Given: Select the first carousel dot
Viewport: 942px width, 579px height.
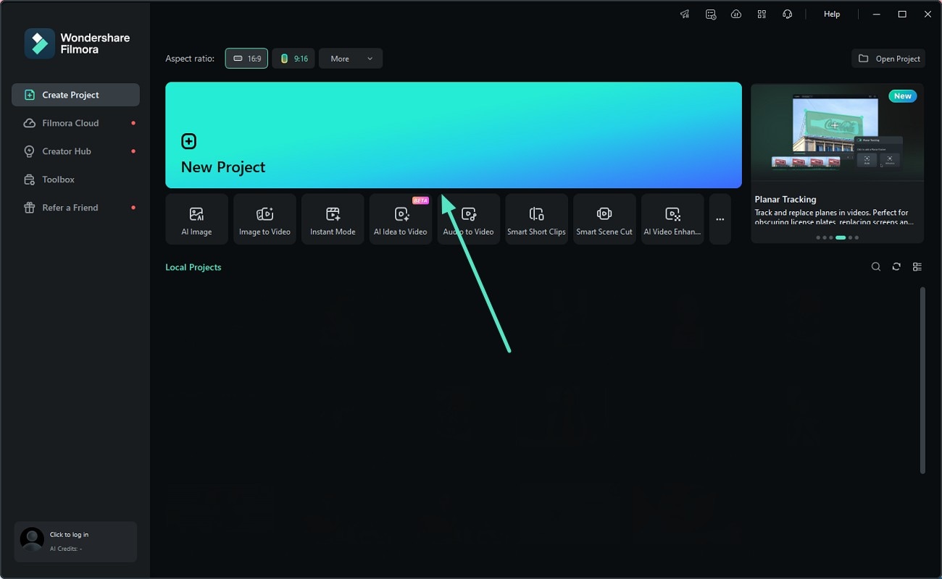Looking at the screenshot, I should (818, 237).
